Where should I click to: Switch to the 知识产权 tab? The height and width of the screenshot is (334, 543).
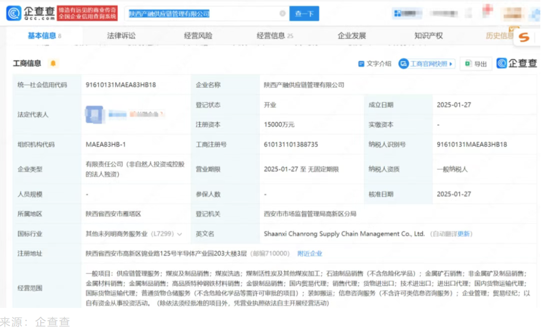point(428,36)
